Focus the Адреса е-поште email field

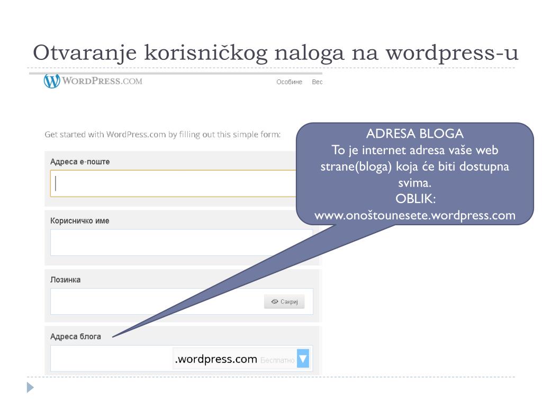point(173,183)
